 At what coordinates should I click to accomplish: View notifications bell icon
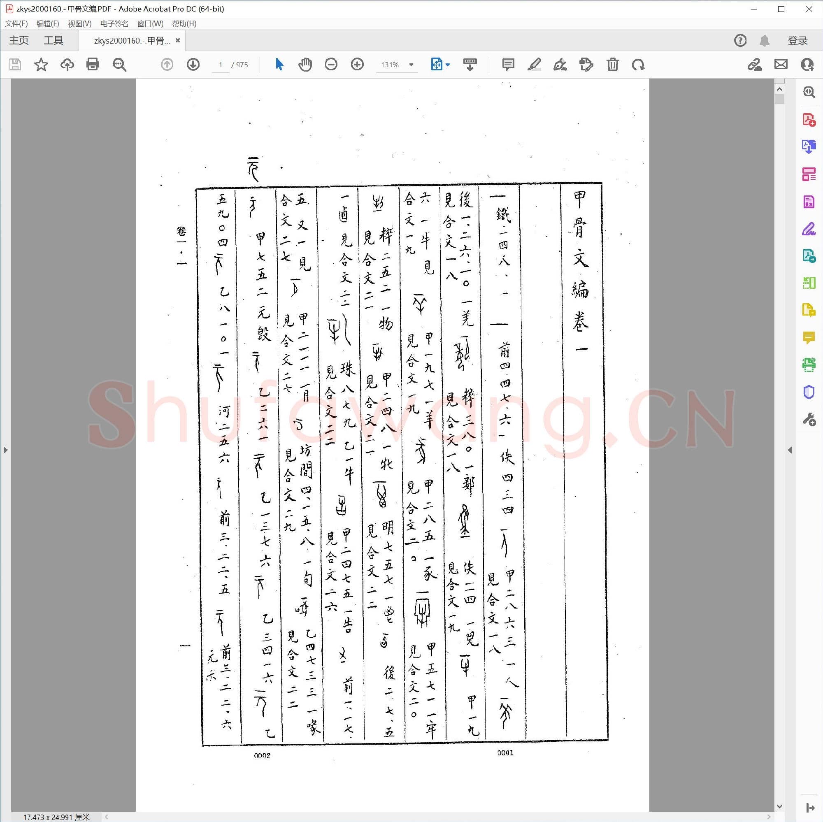pos(765,40)
